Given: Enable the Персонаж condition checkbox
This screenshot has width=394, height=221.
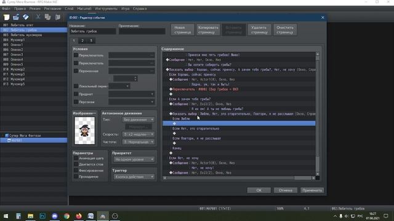Looking at the screenshot, I should tap(76, 102).
